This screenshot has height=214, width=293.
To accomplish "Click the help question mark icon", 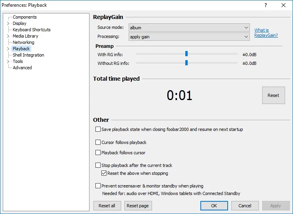I will [x=266, y=5].
